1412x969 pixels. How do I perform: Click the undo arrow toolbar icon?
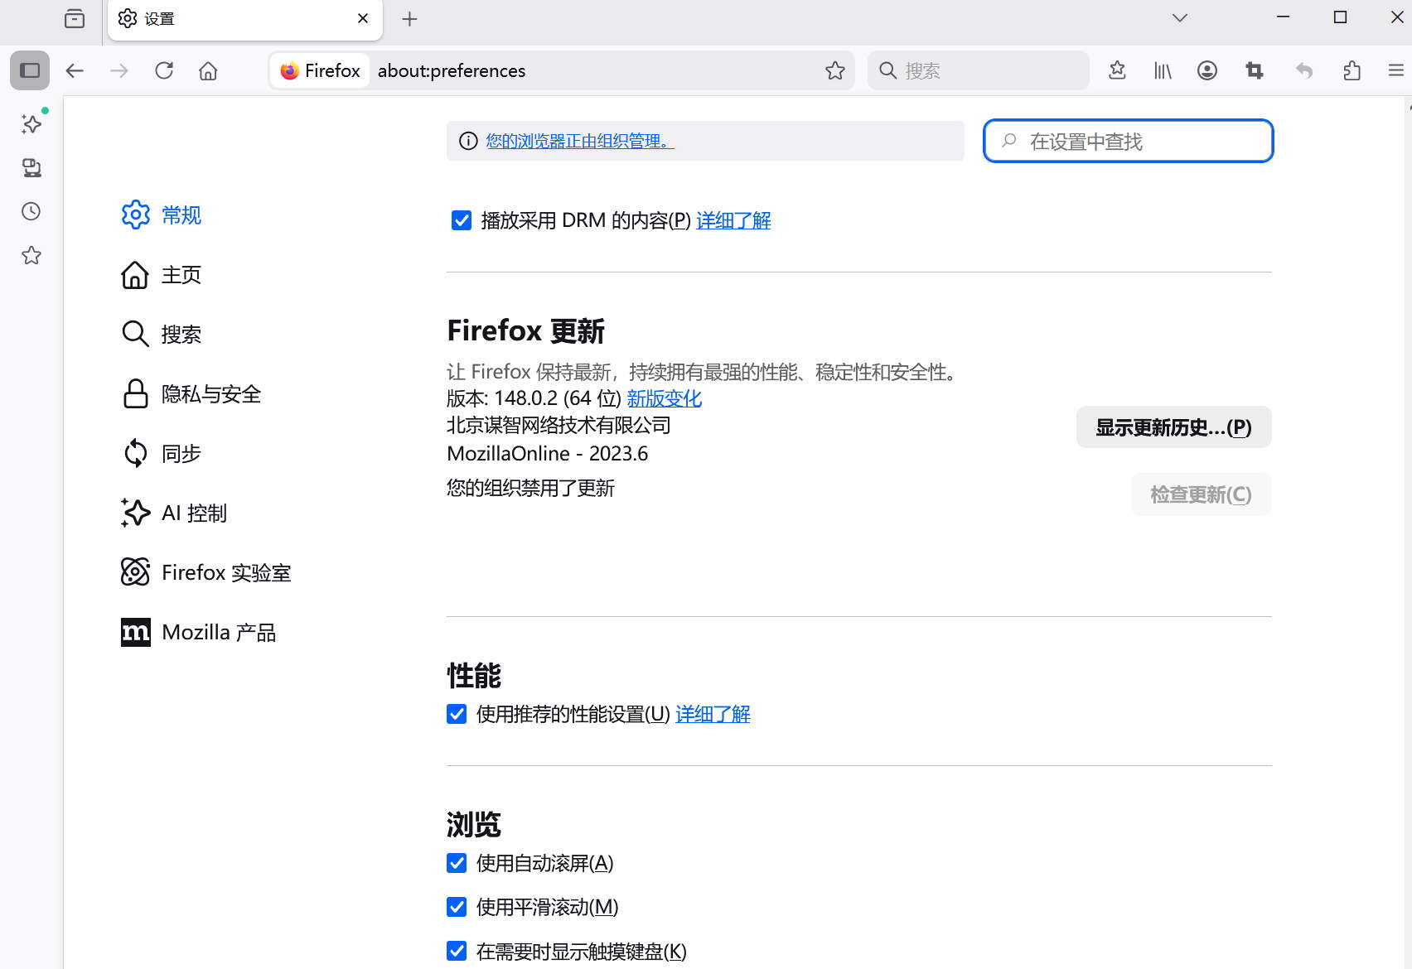(x=1304, y=70)
